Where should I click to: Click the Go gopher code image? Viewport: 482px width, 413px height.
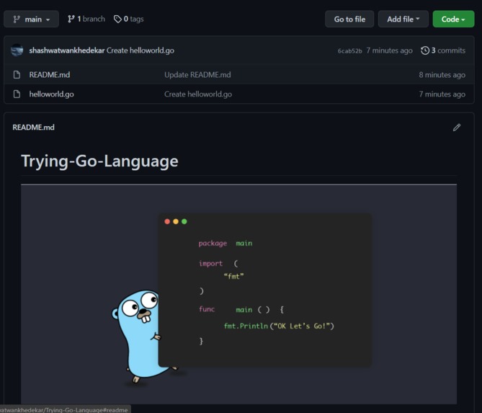click(239, 294)
